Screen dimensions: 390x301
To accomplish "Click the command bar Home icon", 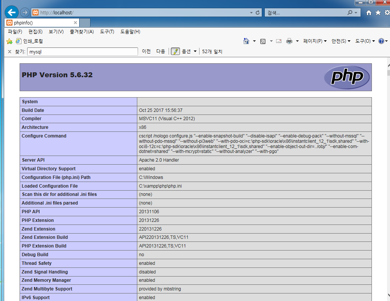I will 246,41.
